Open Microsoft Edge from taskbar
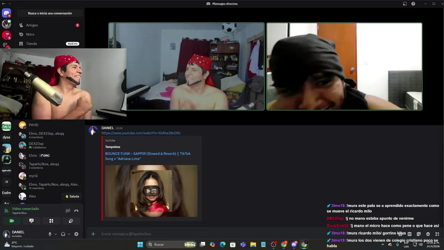444x250 pixels. pyautogui.click(x=223, y=244)
